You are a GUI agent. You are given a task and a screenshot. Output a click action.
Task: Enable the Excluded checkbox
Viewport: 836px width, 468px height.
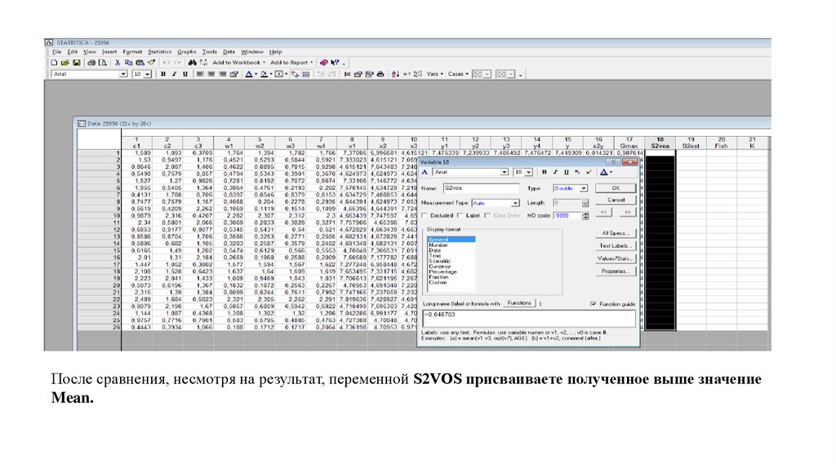pos(425,216)
